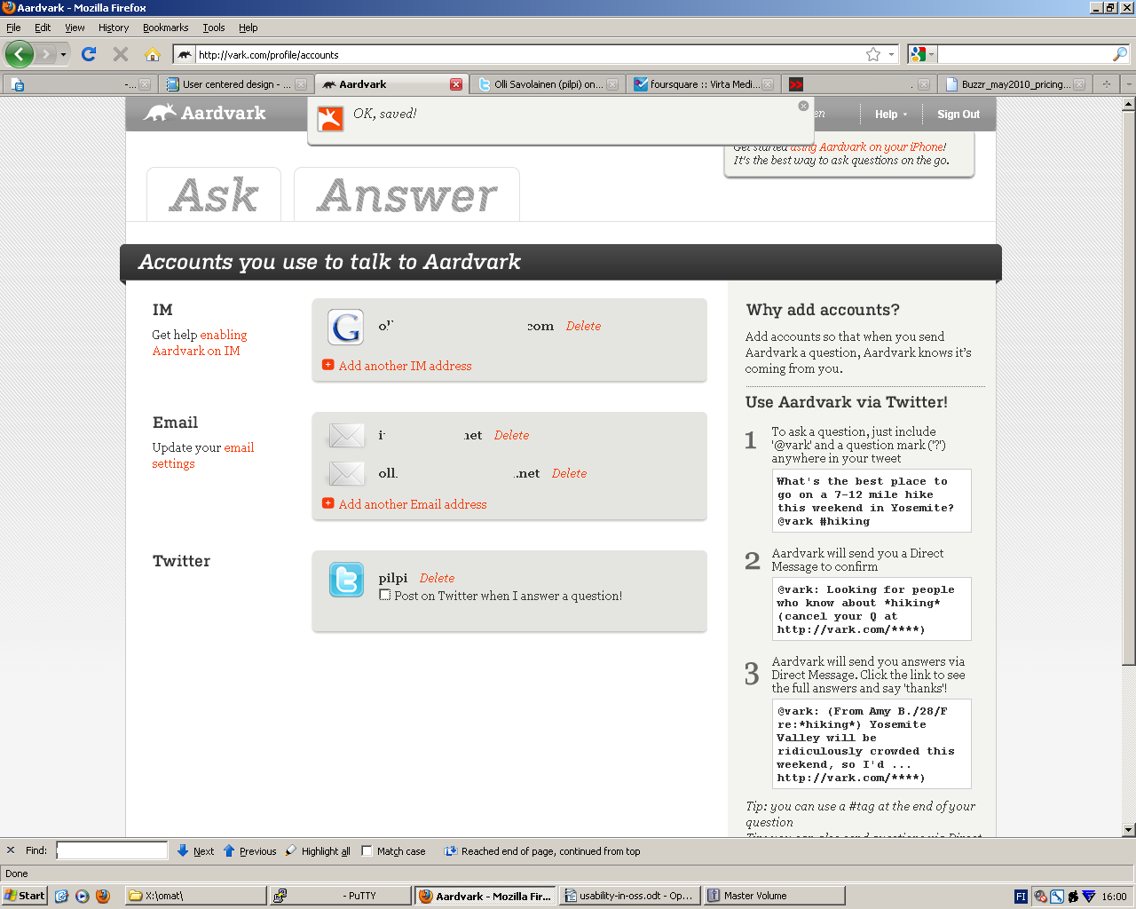Click enabling Aardvark on IM link
Viewport: 1136px width, 909px height.
(200, 343)
